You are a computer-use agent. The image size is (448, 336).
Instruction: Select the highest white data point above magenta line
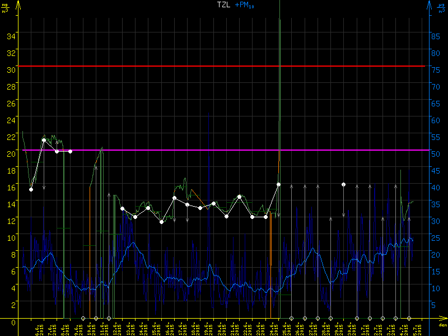click(x=44, y=140)
